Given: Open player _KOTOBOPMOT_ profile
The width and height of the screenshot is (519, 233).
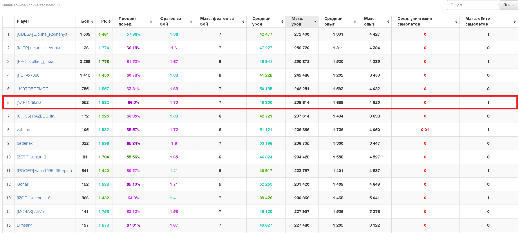Looking at the screenshot, I should [34, 89].
